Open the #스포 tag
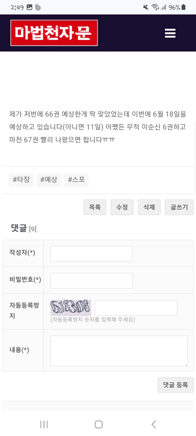Screen dimensions: 196x436 click(76, 180)
